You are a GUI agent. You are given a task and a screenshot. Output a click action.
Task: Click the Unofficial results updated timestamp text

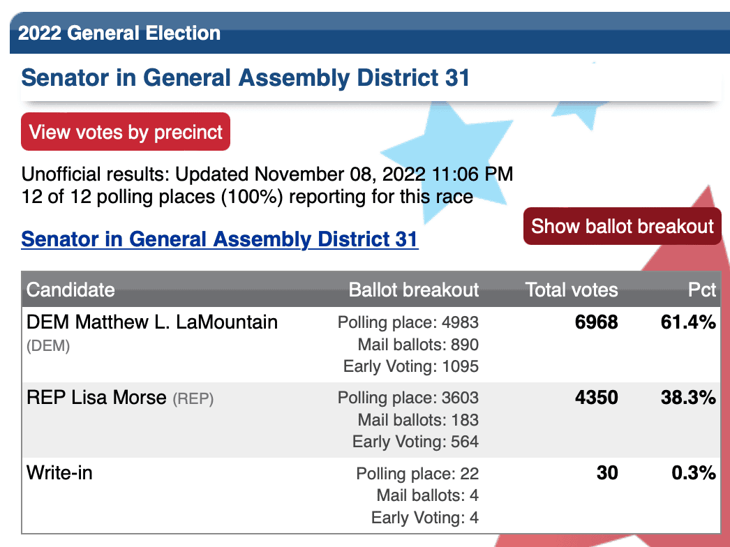[x=267, y=174]
